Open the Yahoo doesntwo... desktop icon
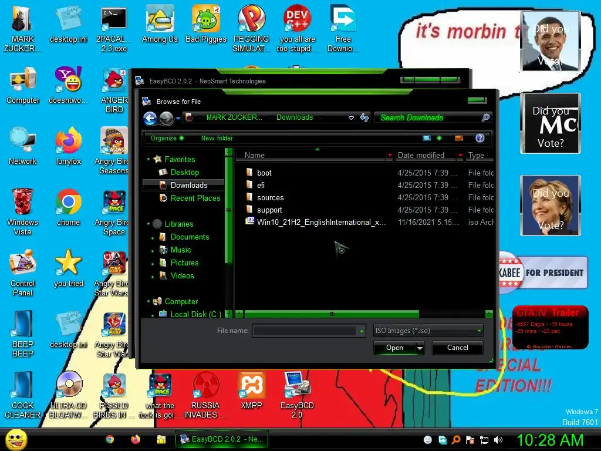 (x=68, y=86)
